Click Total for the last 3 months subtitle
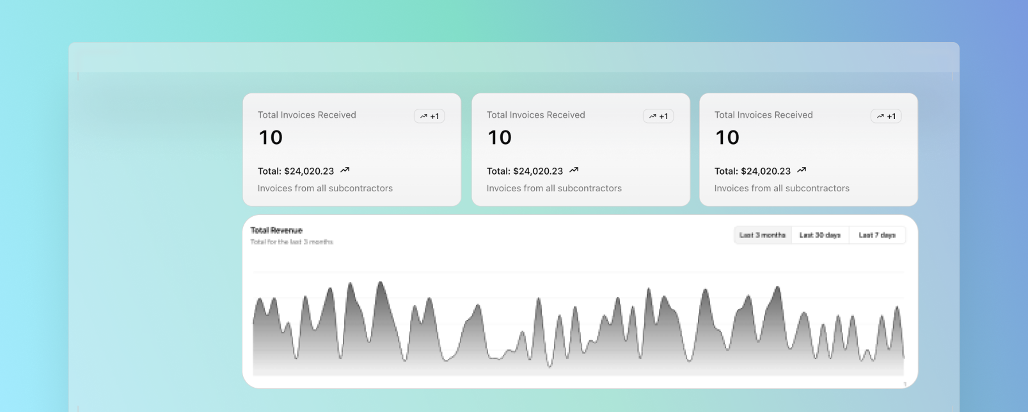Screen dimensions: 1028x412 292,242
